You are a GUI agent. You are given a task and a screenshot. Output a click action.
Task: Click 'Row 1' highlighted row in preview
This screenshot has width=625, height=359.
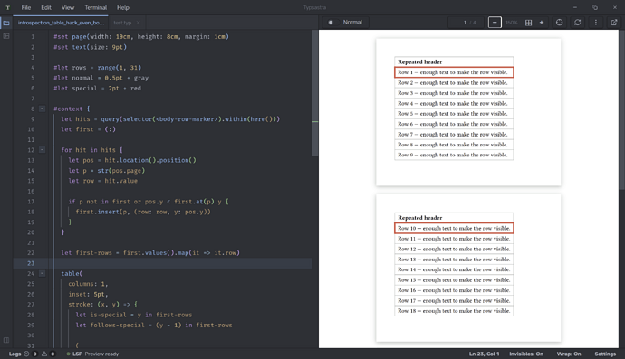click(454, 72)
